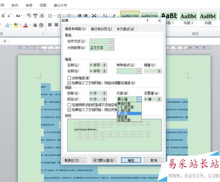
Task: Click the Grow Font icon
Action: coord(3,15)
